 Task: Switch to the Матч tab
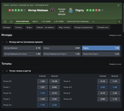coord(35,22)
